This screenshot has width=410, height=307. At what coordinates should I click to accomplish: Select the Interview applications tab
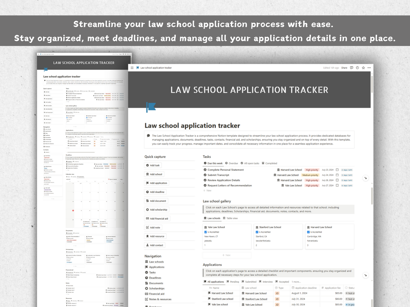tap(266, 282)
